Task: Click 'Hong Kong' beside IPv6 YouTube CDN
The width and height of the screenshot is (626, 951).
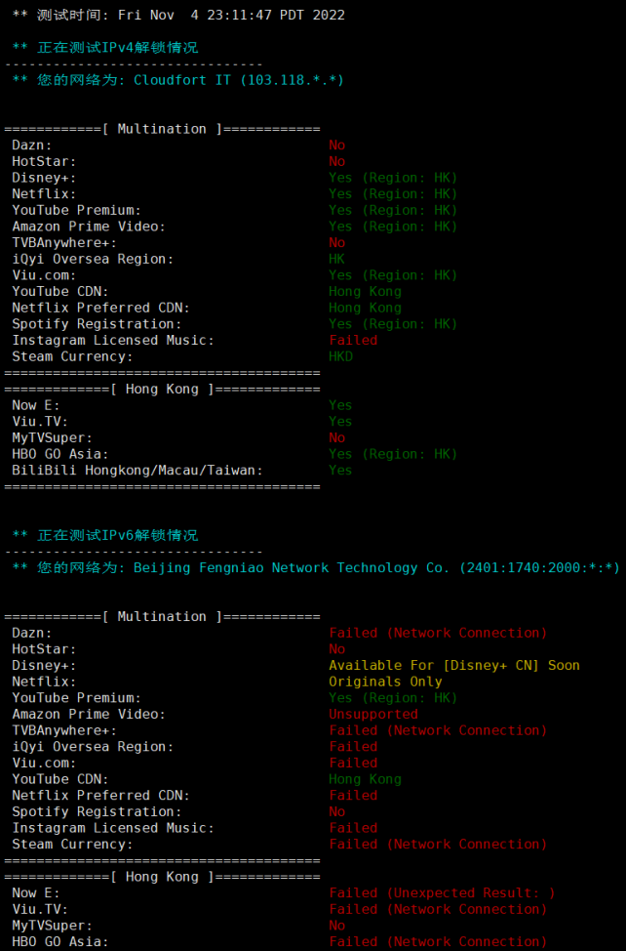Action: pos(365,779)
